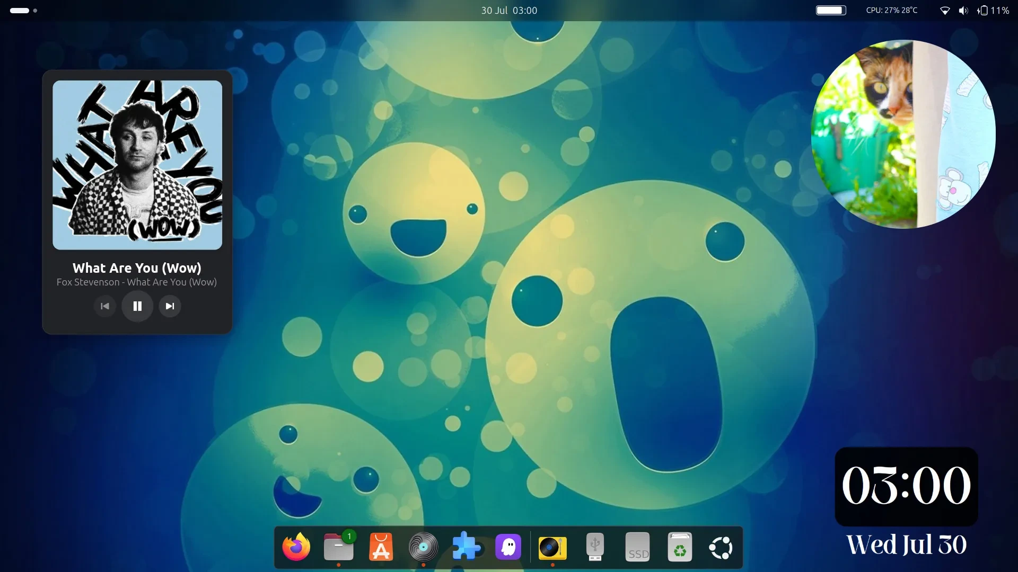Launch the purple ghost app icon
The height and width of the screenshot is (572, 1018).
pos(508,547)
